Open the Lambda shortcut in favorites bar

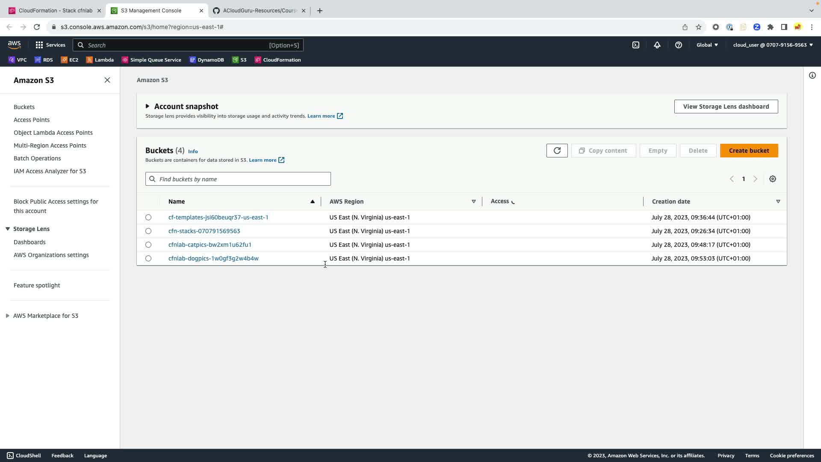point(100,60)
